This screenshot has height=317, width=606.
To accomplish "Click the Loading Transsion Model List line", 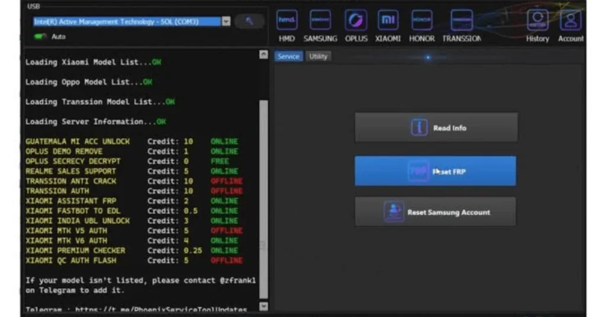I will [100, 102].
